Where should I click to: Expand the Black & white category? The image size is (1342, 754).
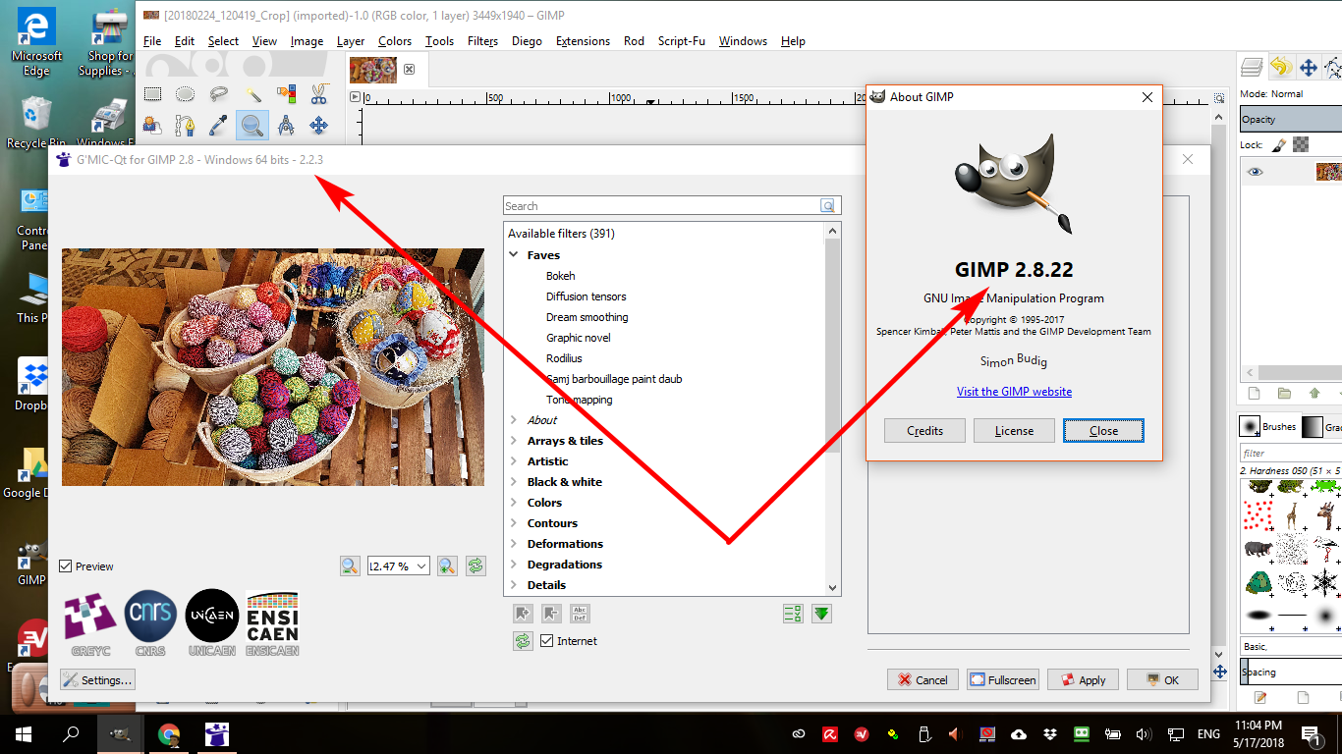click(514, 482)
